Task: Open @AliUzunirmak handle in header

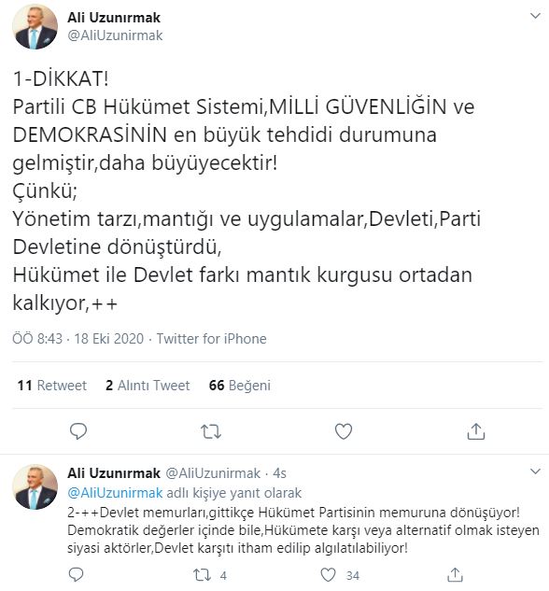Action: 115,35
